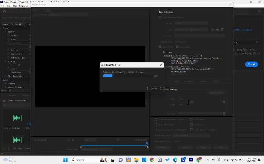264x164 pixels.
Task: Toggle the Export Video checkbox
Action: (160, 47)
